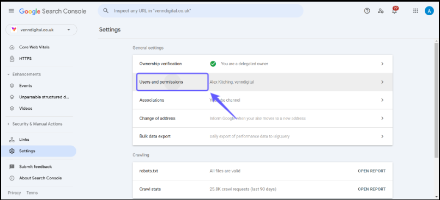Open the hamburger main menu icon

11,11
